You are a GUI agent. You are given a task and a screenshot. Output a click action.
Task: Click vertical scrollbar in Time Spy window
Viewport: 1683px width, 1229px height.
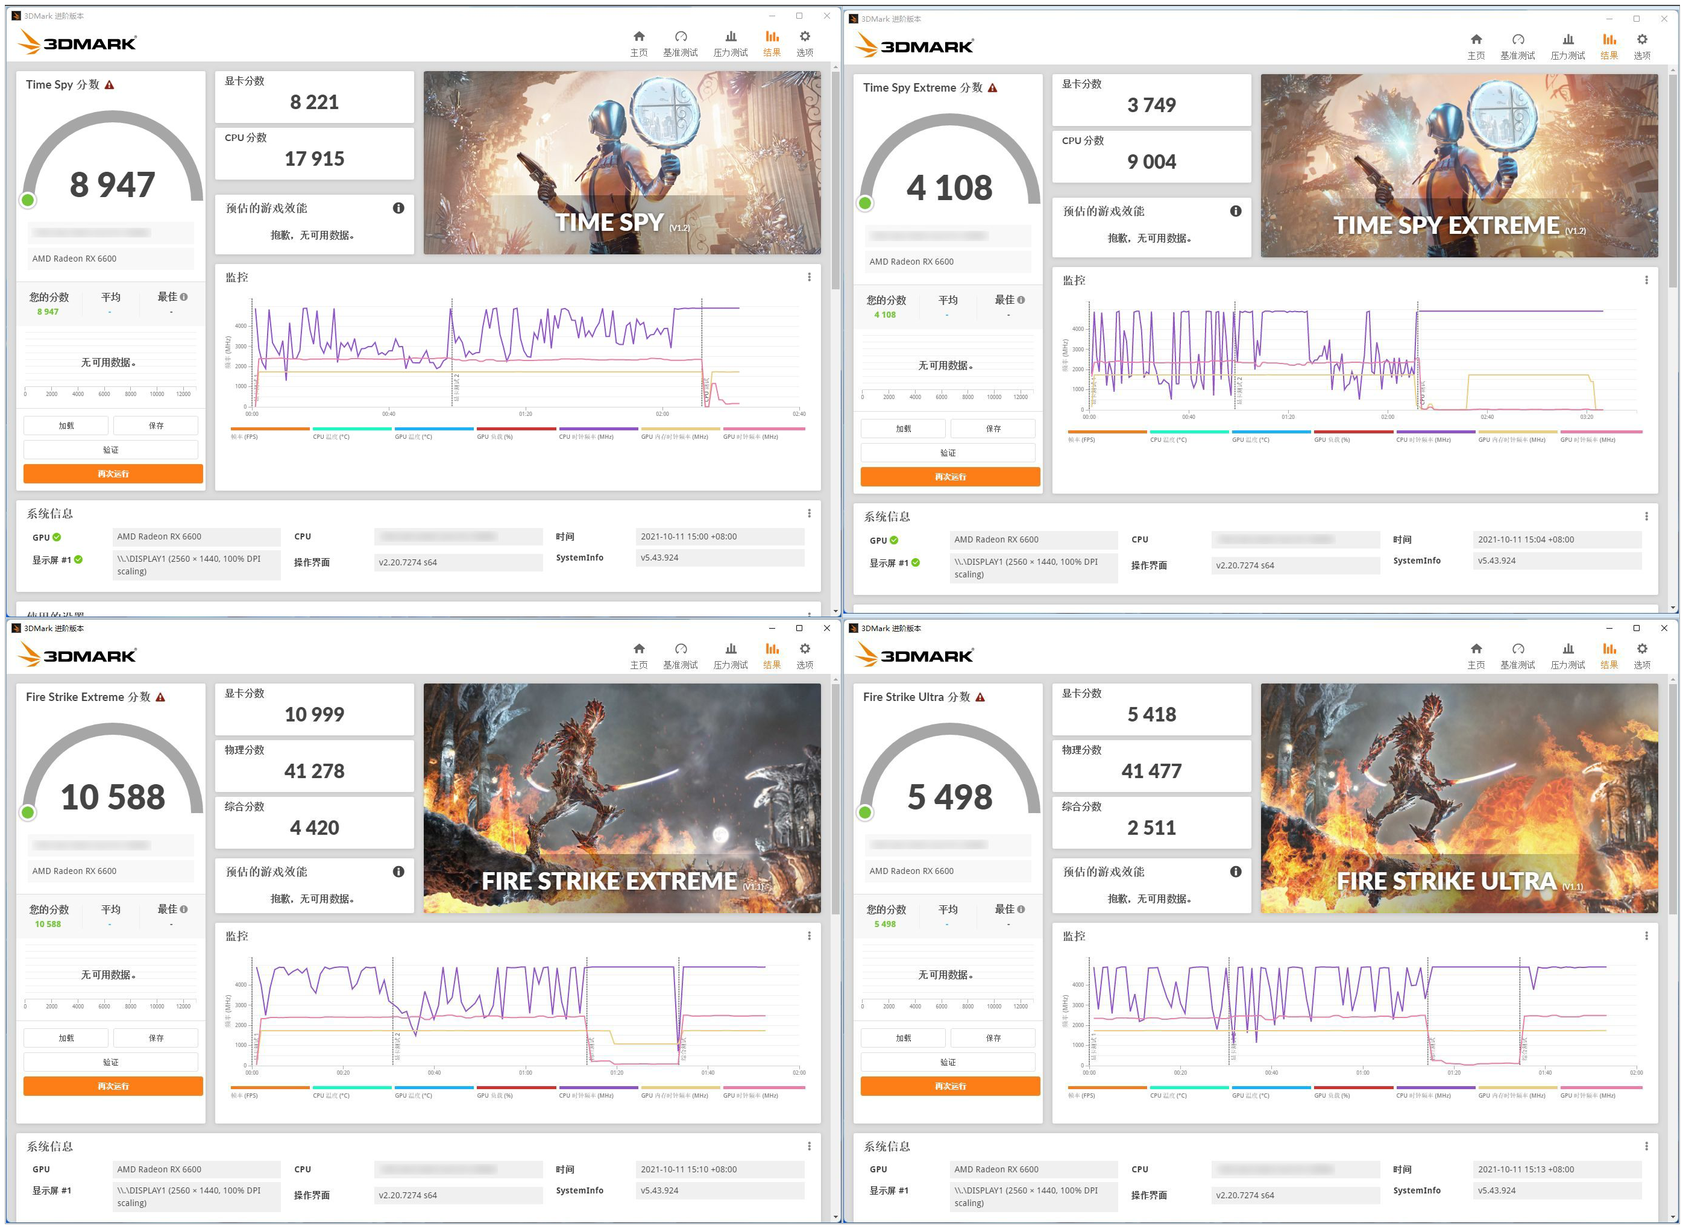(x=835, y=181)
